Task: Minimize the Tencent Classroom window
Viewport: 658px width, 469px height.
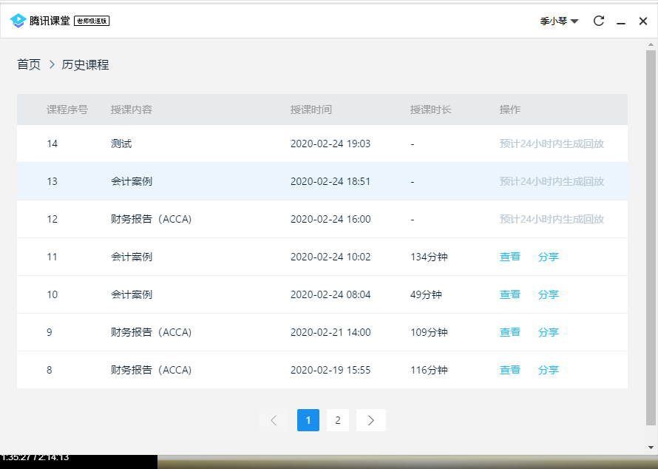Action: (621, 22)
